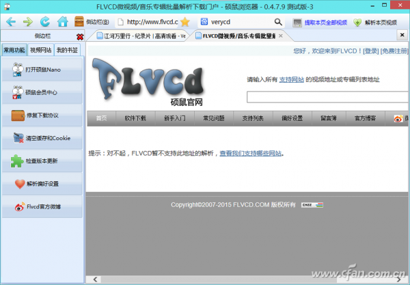Close the sidebar with the red X

coord(80,37)
